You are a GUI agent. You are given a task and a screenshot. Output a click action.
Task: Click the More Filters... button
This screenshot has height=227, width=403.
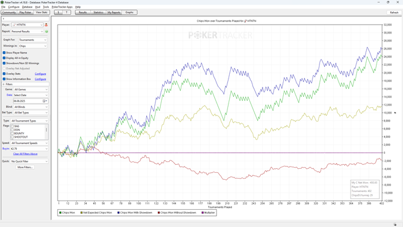point(25,167)
